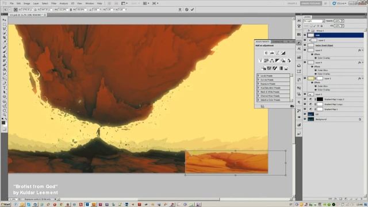Add a Black & White adjustment from the icons
368x207 pixels.
click(x=277, y=60)
